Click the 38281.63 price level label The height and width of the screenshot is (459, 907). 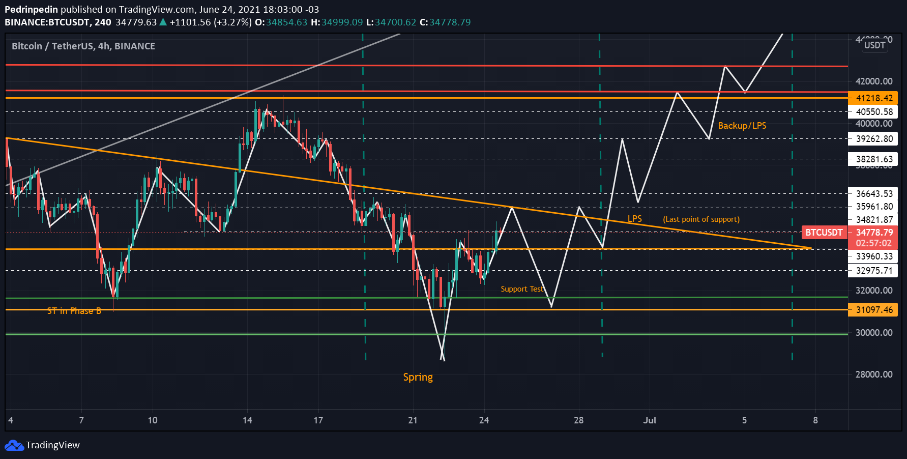[873, 159]
